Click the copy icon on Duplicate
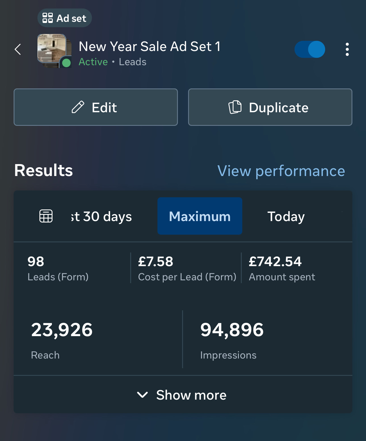The width and height of the screenshot is (366, 441). (235, 107)
